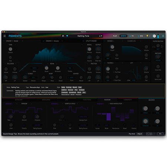Screen dimensions: 167x167
Task: Toggle FX section power dot
Action: 130,36
